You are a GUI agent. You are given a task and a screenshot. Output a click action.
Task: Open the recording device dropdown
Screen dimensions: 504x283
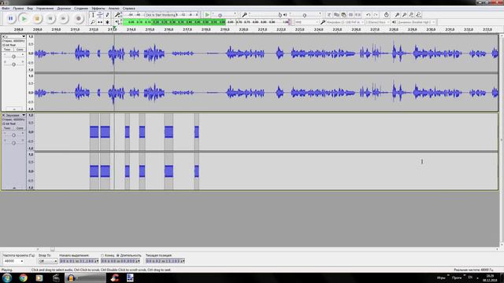coord(345,22)
